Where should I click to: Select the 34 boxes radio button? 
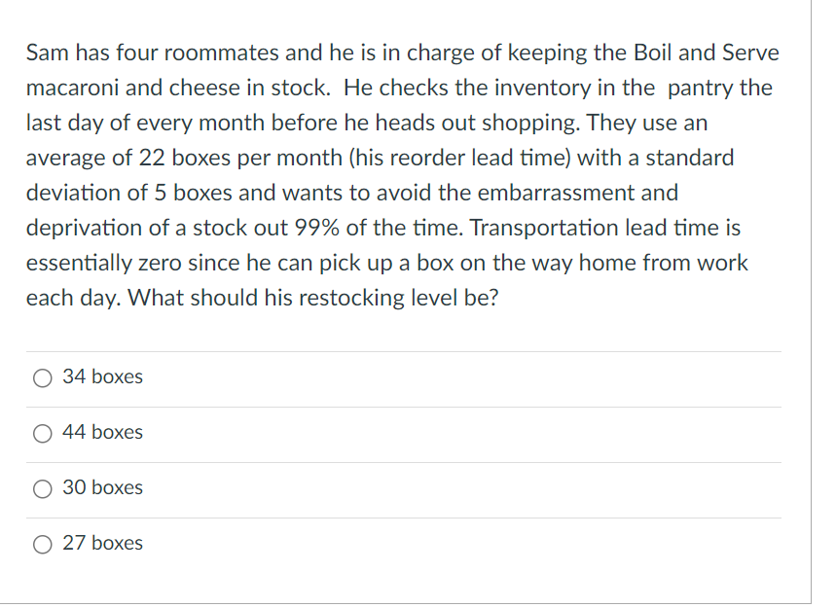point(42,377)
